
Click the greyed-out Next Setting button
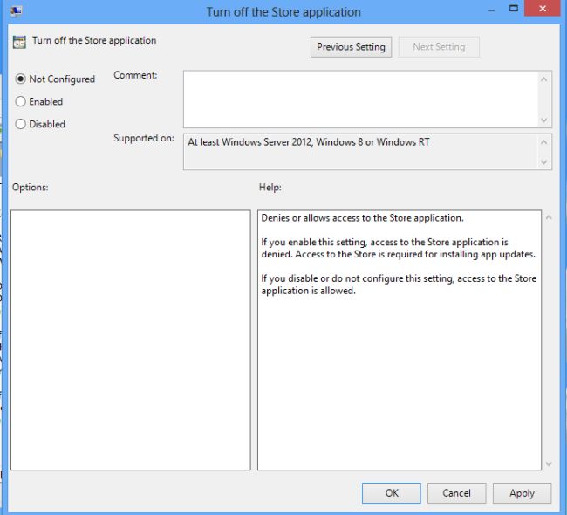pos(439,47)
